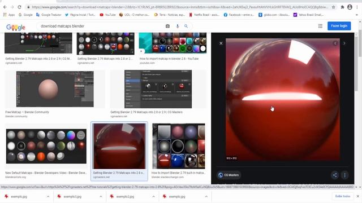Viewport: 362px width, 203px height.
Task: Visit CG Masters source chip
Action: [229, 175]
